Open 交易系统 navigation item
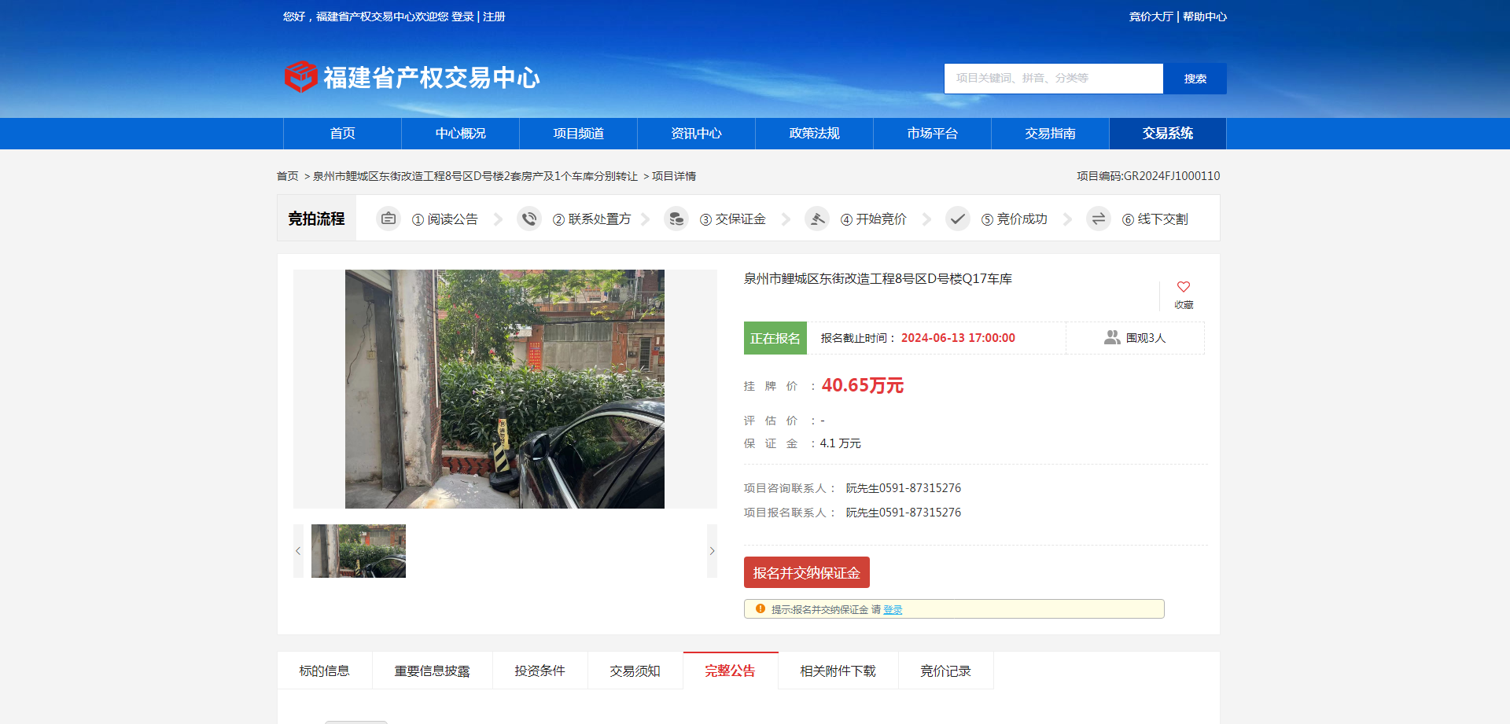This screenshot has width=1510, height=724. point(1168,134)
